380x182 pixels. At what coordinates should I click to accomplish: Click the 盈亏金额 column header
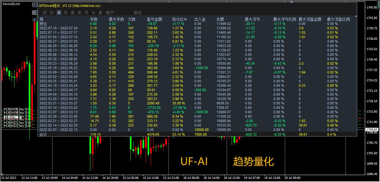pos(155,19)
